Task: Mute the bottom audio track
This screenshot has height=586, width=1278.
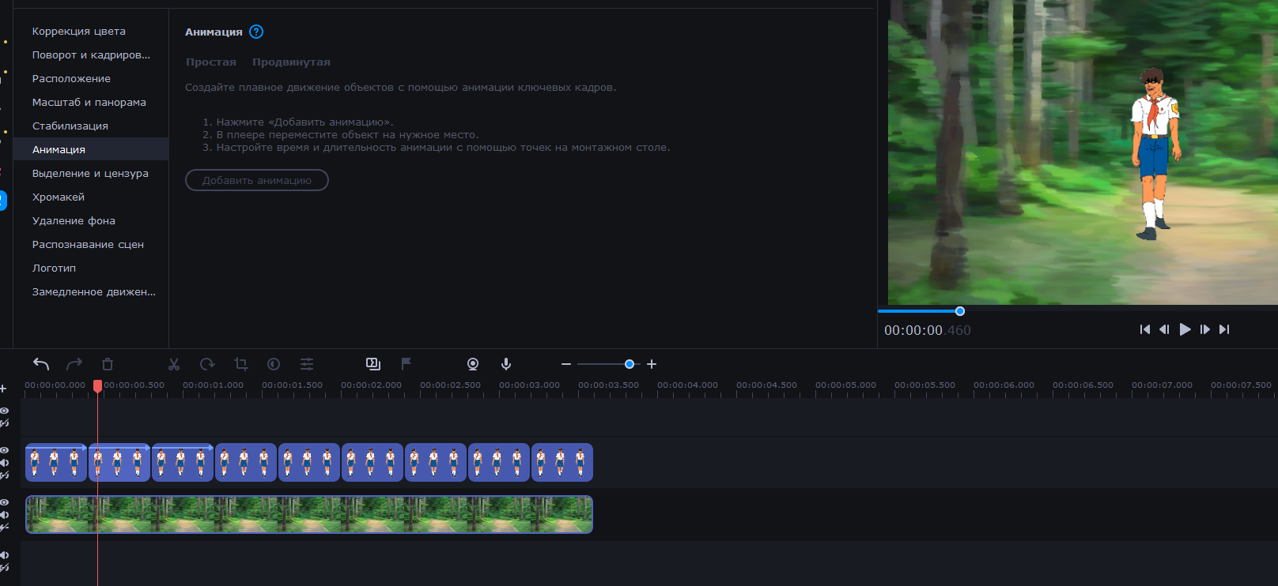Action: (x=4, y=555)
